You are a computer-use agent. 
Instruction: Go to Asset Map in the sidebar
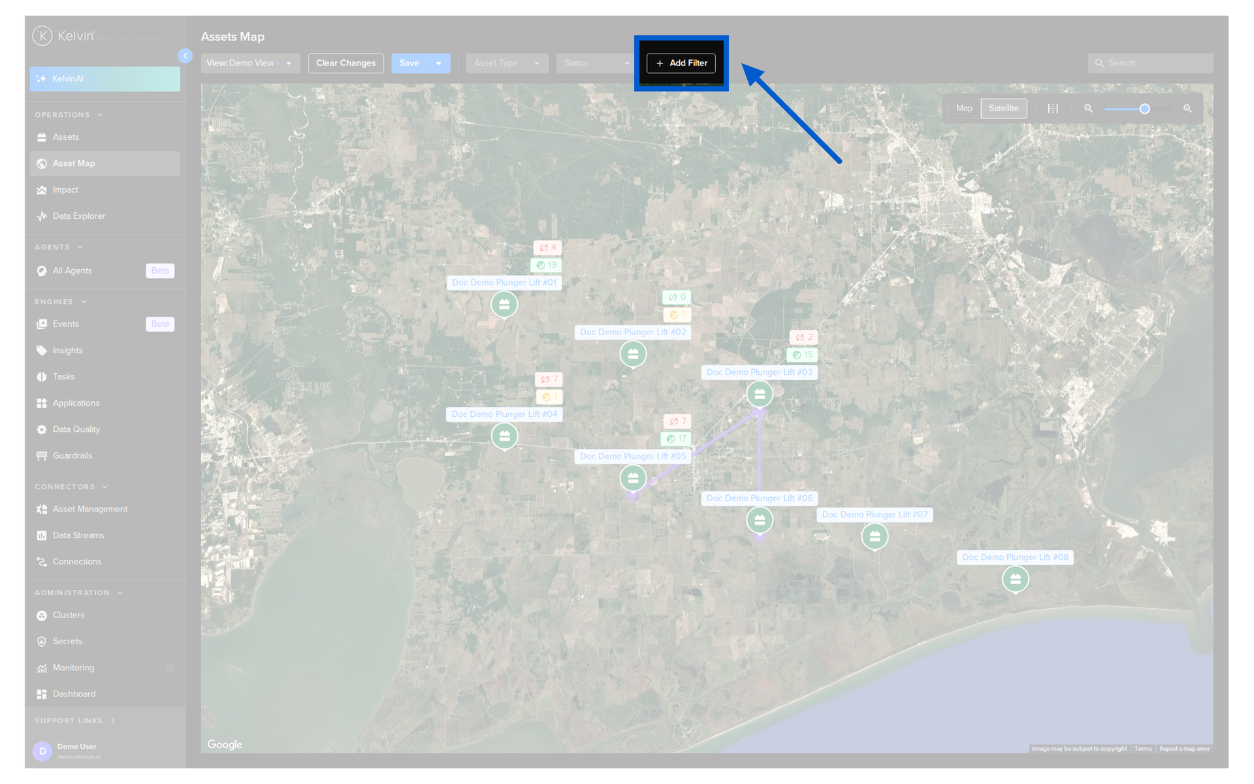pos(104,163)
